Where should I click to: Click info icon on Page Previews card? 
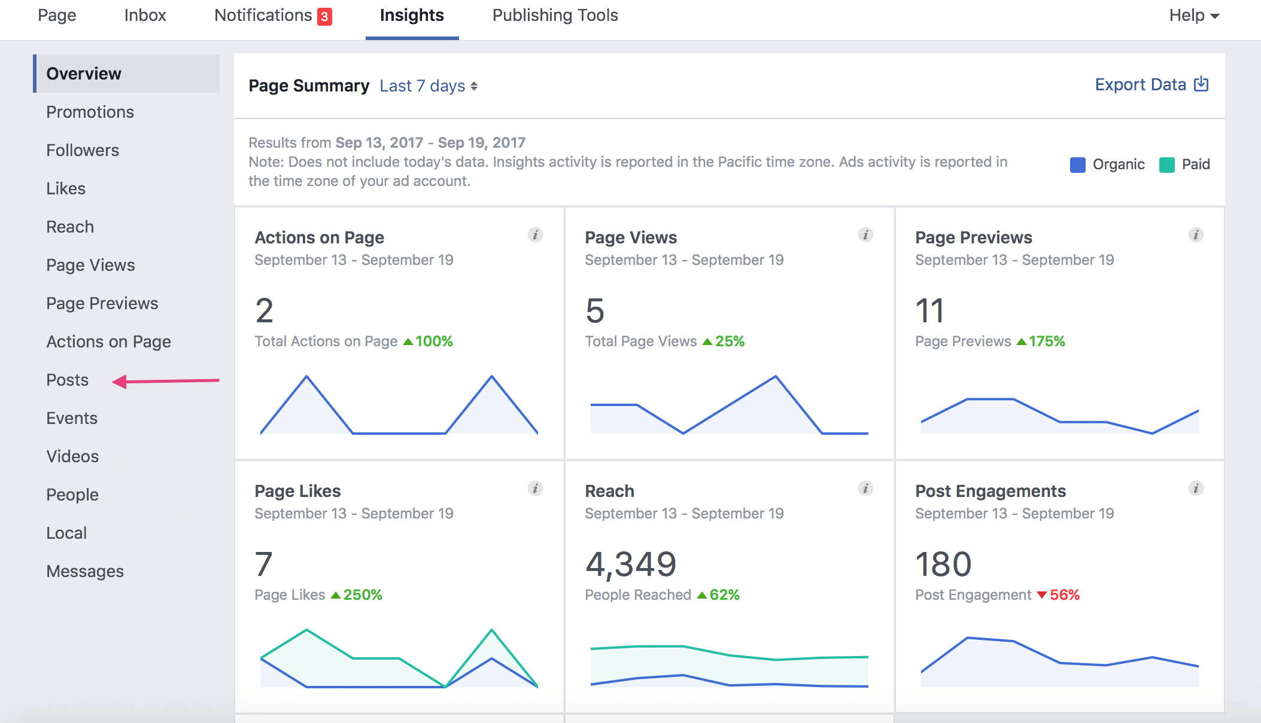click(1196, 235)
